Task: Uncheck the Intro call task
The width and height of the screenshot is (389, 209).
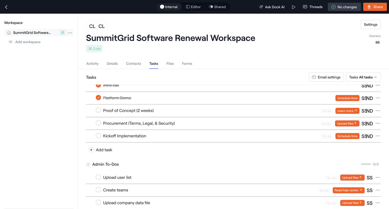Action: tap(98, 85)
